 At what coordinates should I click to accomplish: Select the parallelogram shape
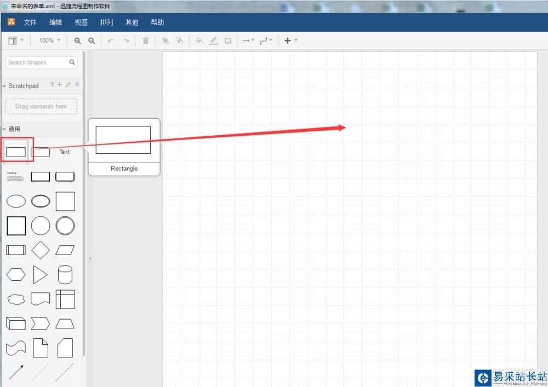[x=65, y=250]
